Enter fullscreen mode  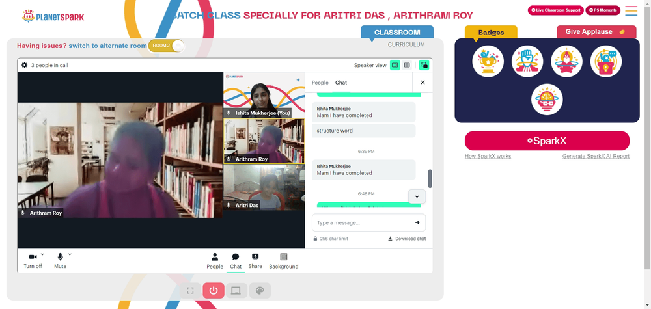pyautogui.click(x=190, y=290)
